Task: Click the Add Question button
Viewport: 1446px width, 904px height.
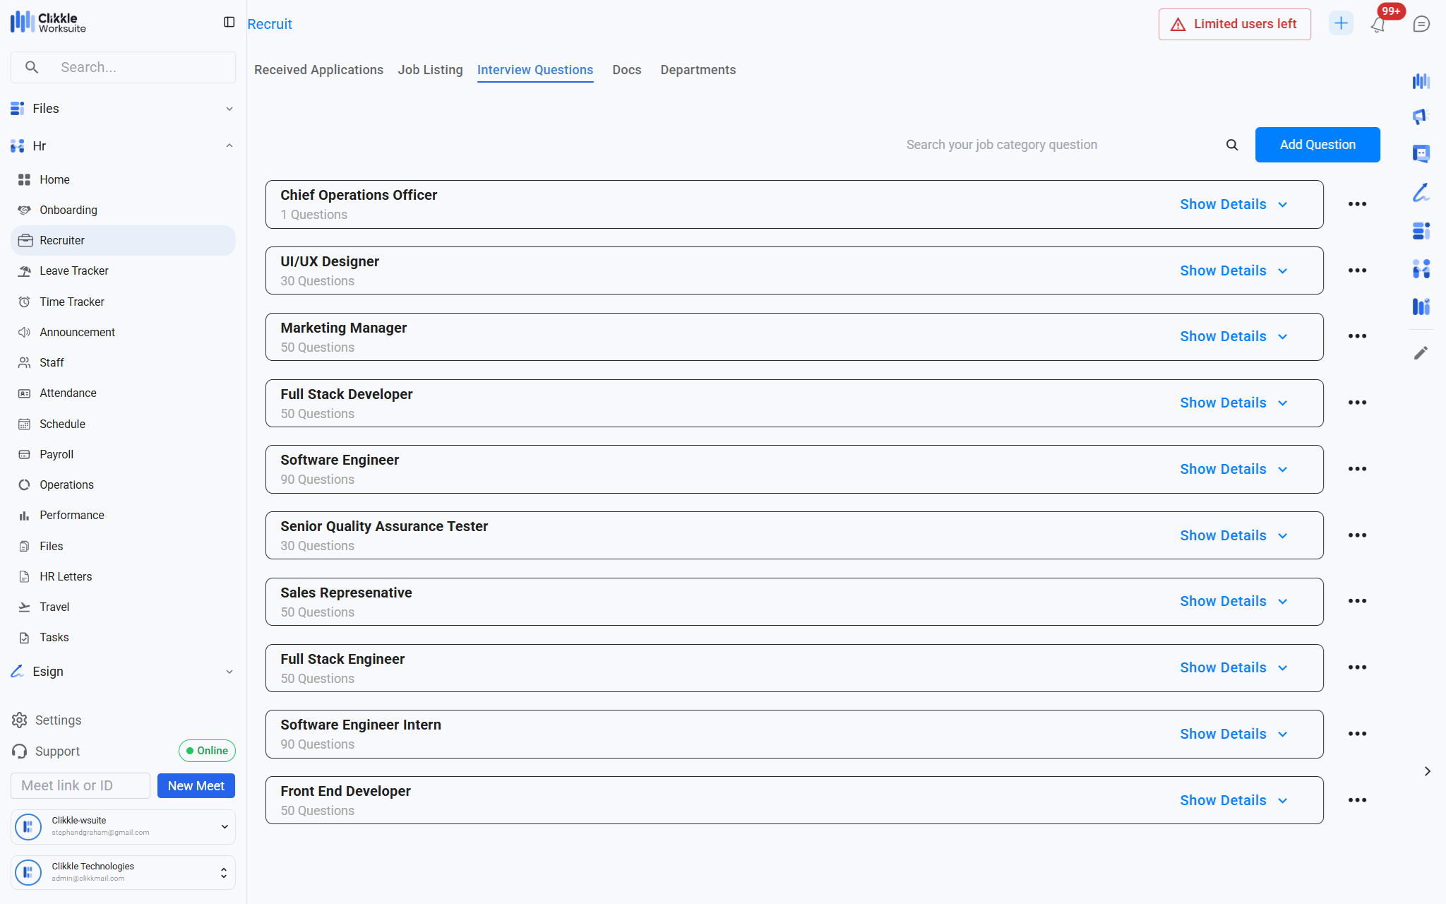Action: coord(1317,145)
